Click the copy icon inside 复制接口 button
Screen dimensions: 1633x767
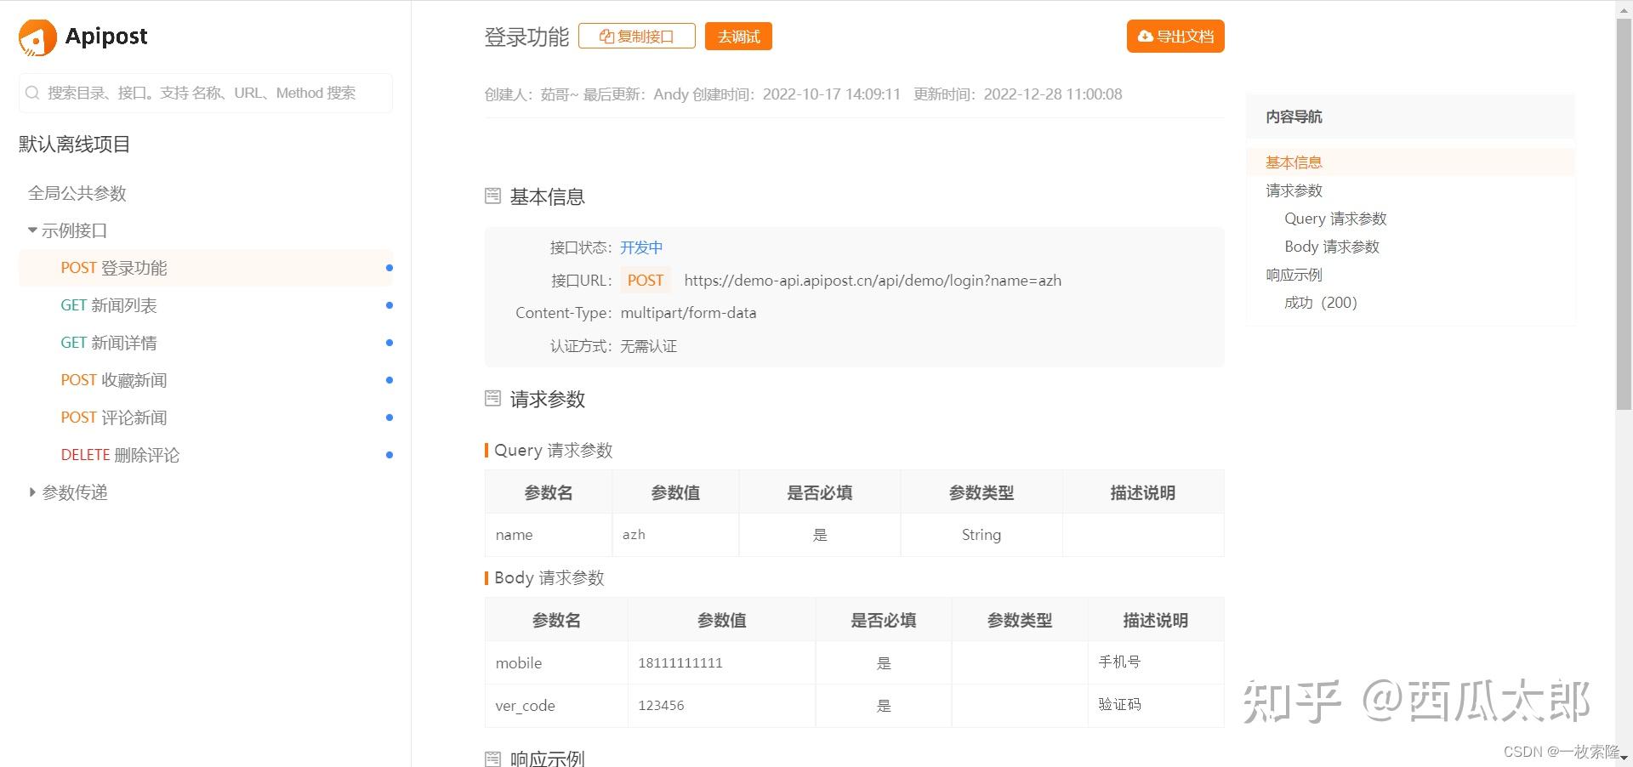(606, 36)
